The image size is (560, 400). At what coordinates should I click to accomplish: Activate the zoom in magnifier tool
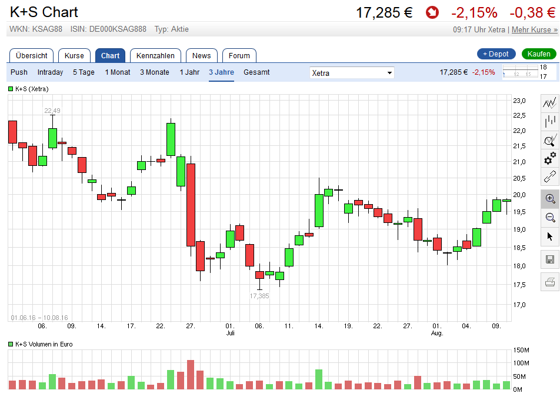(x=549, y=199)
